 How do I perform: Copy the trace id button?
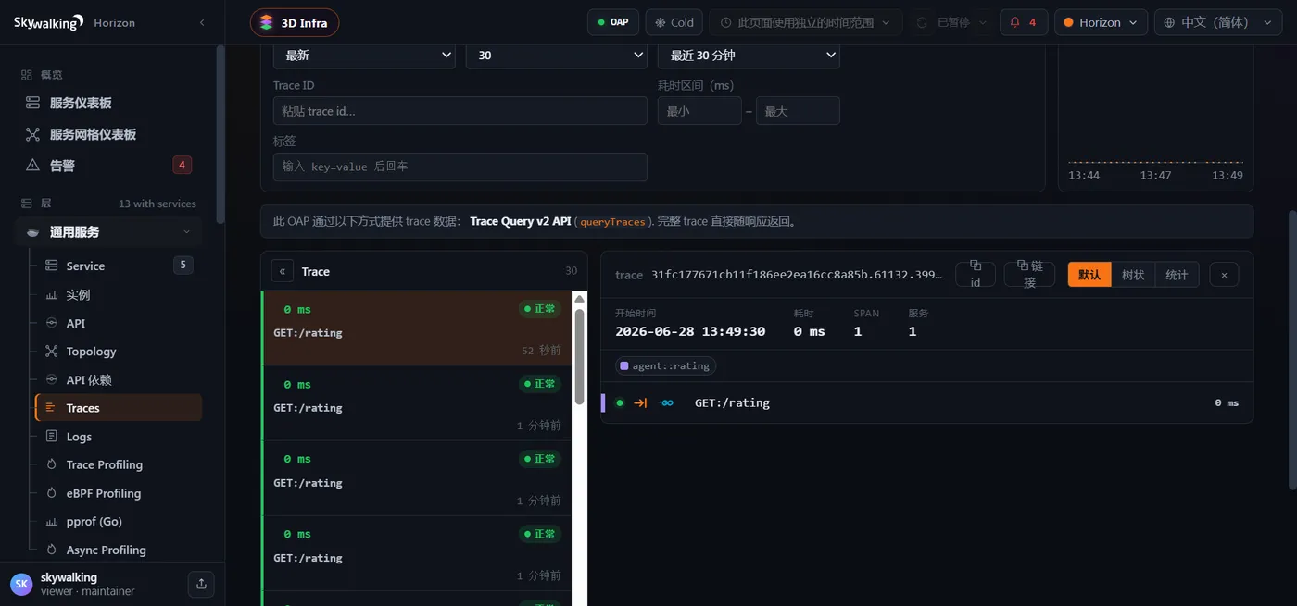(976, 275)
